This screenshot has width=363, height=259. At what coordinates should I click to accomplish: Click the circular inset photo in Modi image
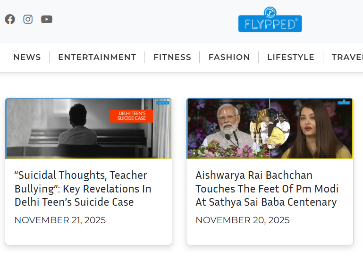(x=270, y=128)
